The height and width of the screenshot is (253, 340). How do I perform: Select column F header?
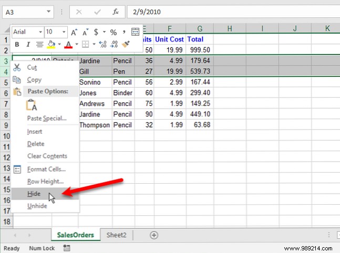coord(170,28)
